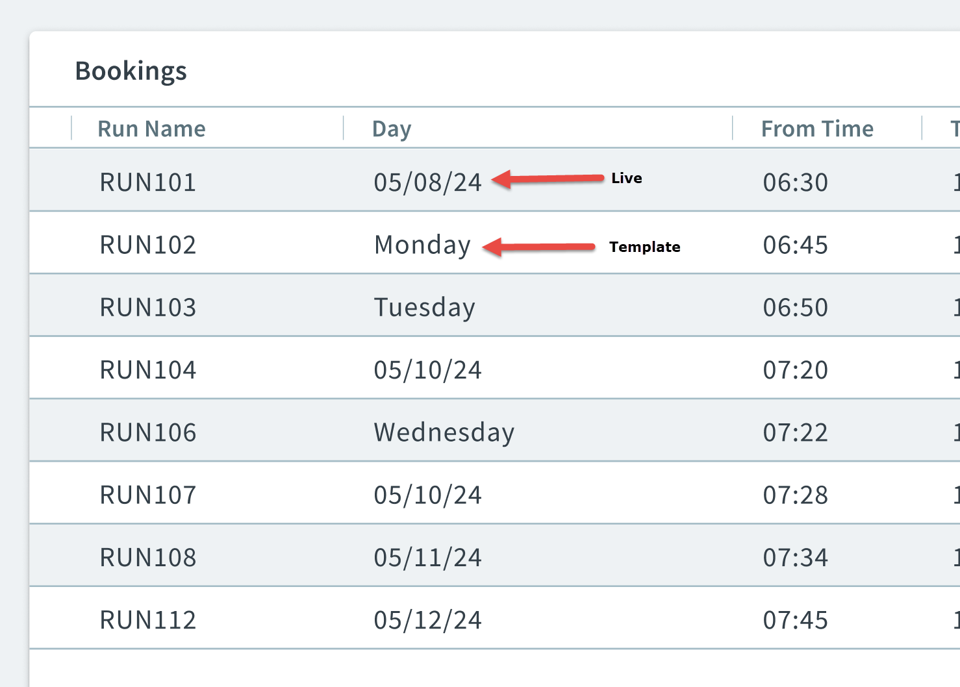Click the 07:45 from time for RUN112
Viewport: 960px width, 687px height.
click(x=795, y=619)
